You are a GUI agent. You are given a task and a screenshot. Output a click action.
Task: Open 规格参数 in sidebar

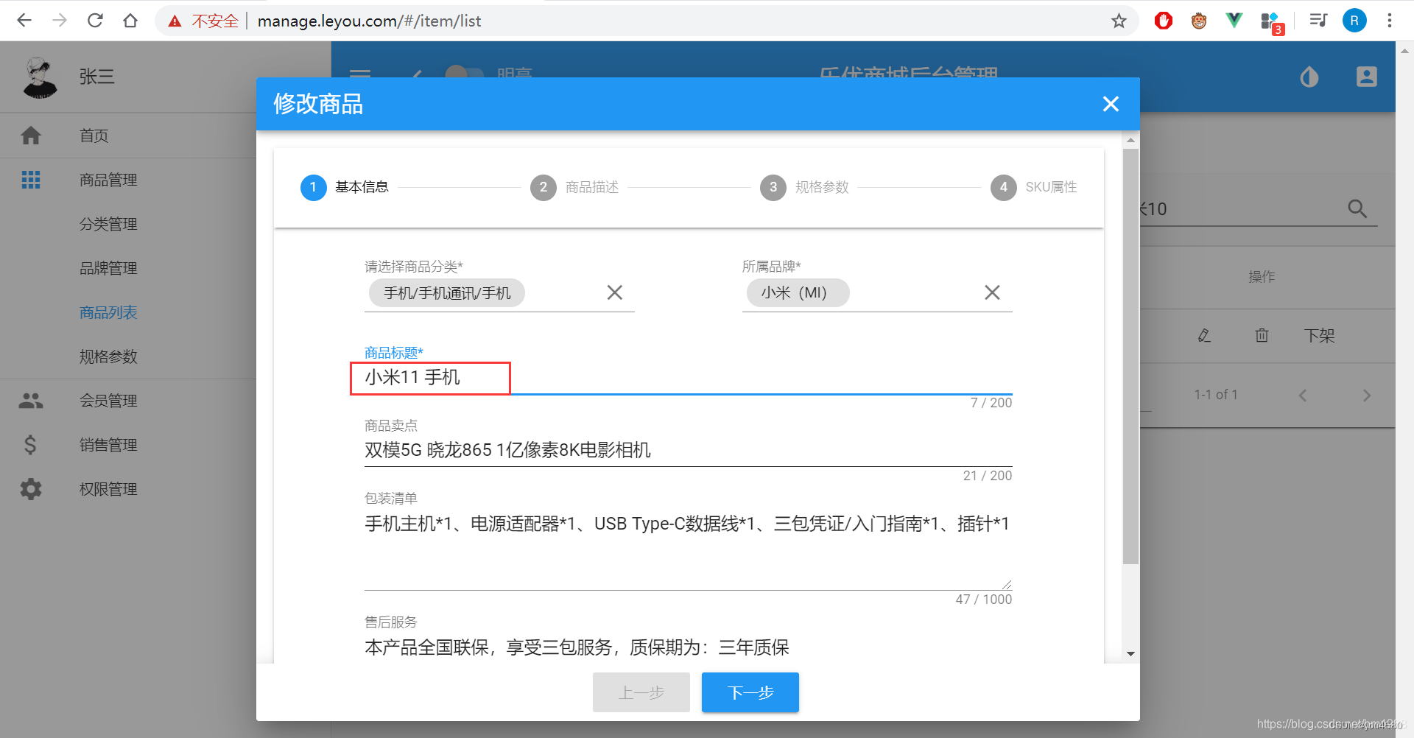108,356
